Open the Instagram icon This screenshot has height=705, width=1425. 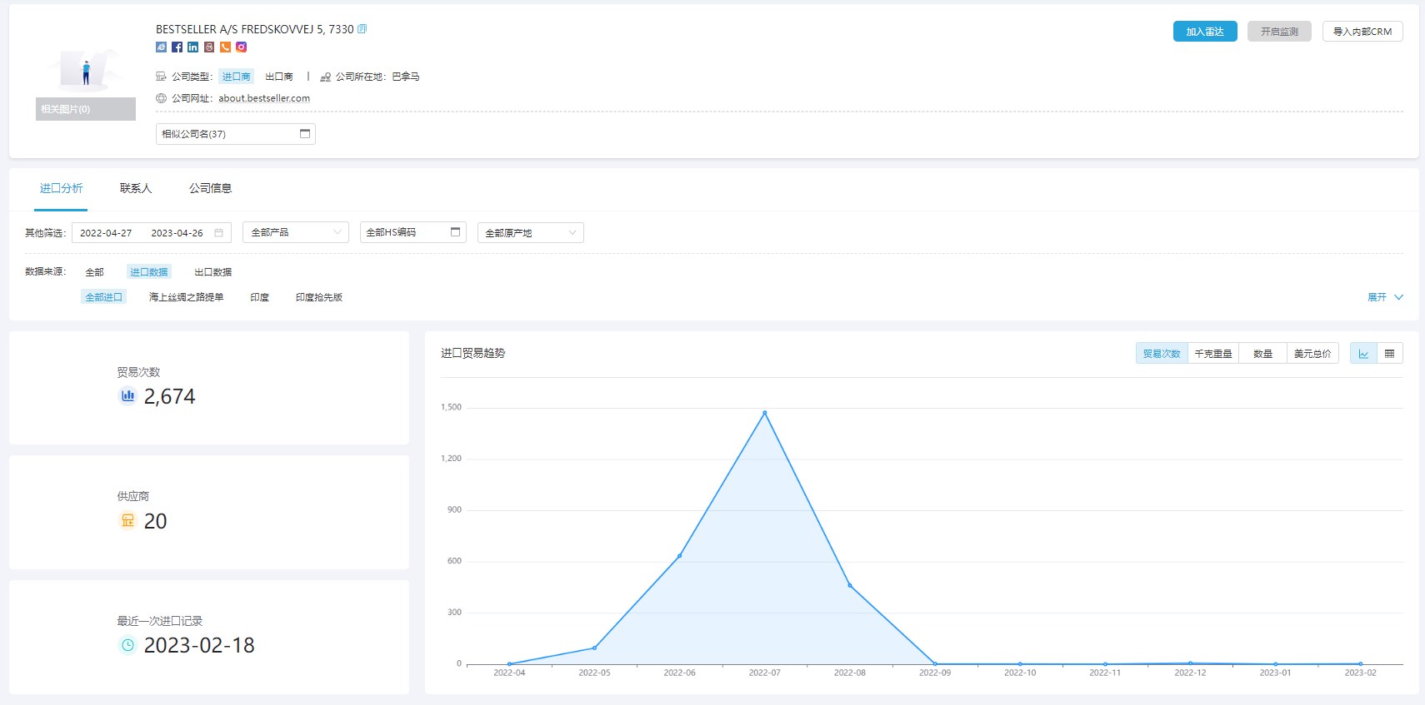241,47
